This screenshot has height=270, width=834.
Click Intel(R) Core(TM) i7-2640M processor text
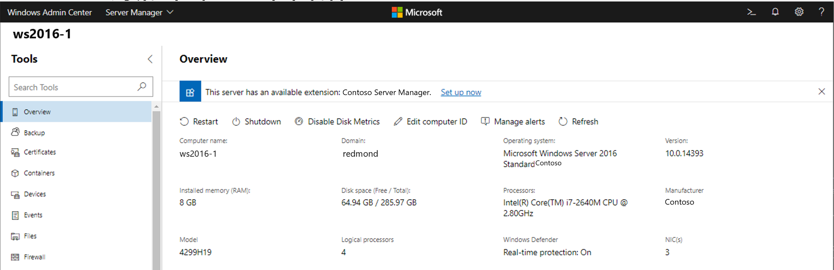click(x=565, y=208)
